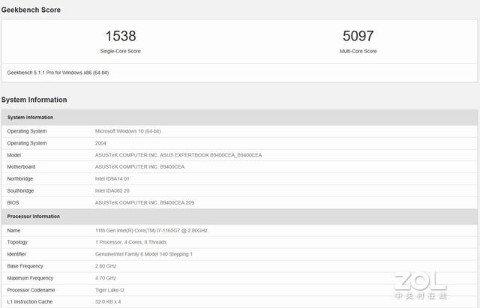
Task: Select the 1538 single-core score value
Action: coord(121,36)
